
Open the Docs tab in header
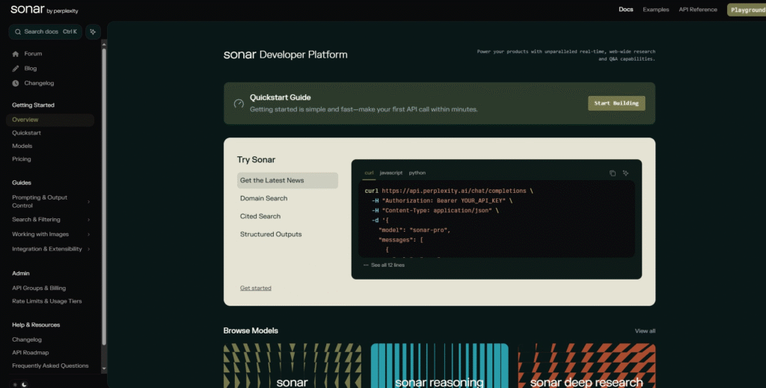point(626,10)
